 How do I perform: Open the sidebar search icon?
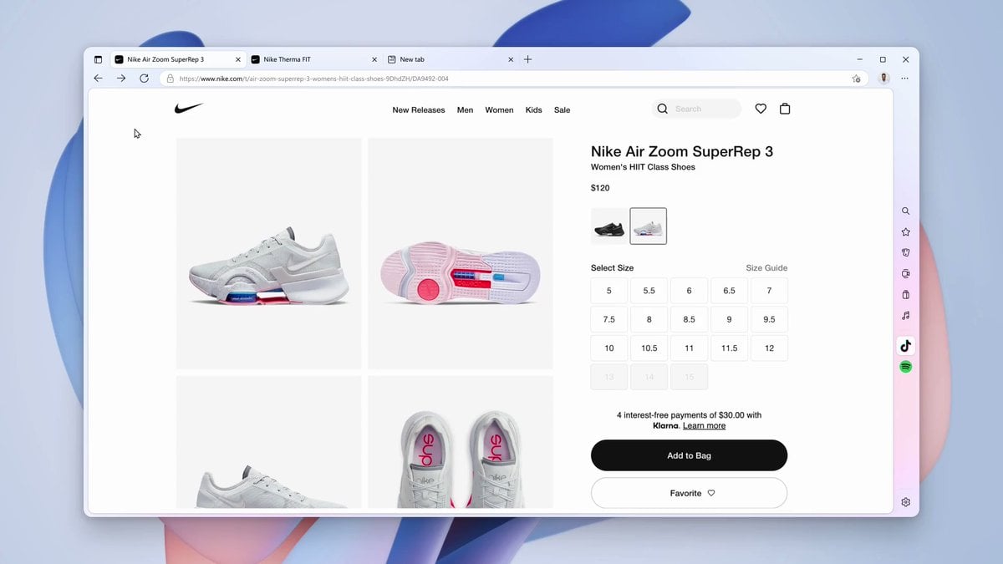tap(905, 211)
